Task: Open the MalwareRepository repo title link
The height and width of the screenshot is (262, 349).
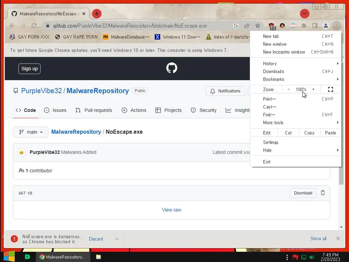Action: [98, 91]
